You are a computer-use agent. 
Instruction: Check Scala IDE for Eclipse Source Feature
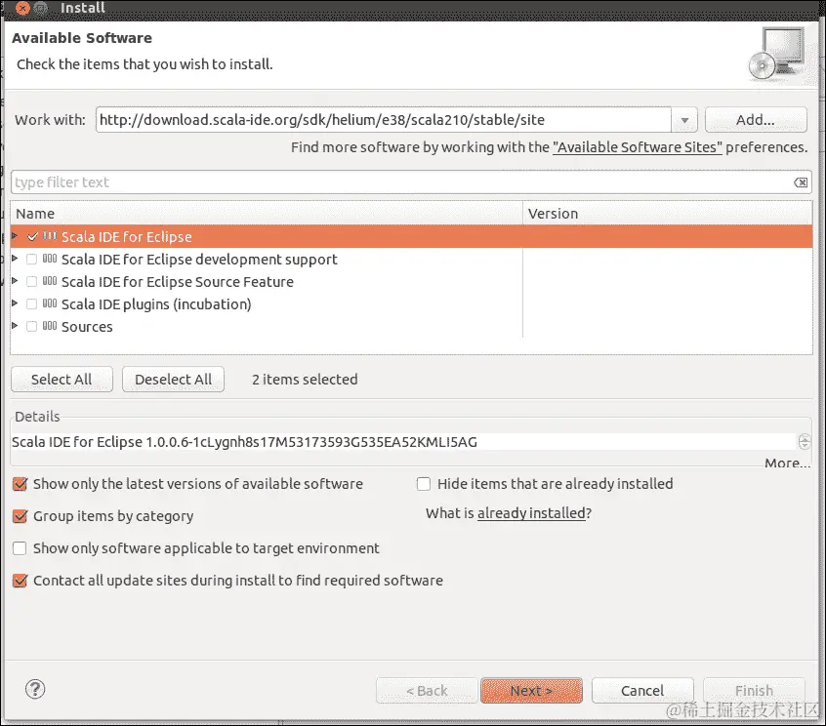[31, 282]
